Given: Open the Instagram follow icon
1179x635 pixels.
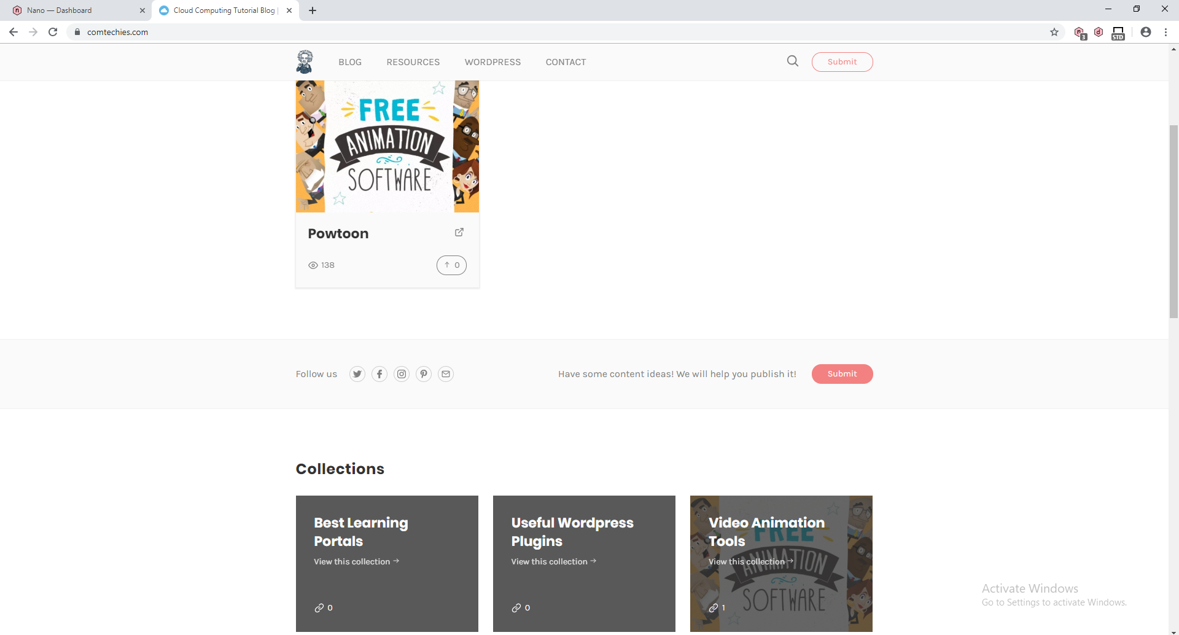Looking at the screenshot, I should [x=401, y=373].
